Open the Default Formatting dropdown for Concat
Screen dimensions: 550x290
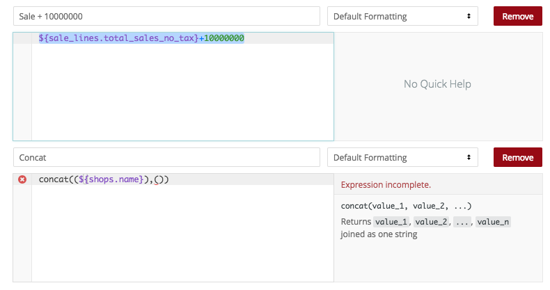(402, 157)
